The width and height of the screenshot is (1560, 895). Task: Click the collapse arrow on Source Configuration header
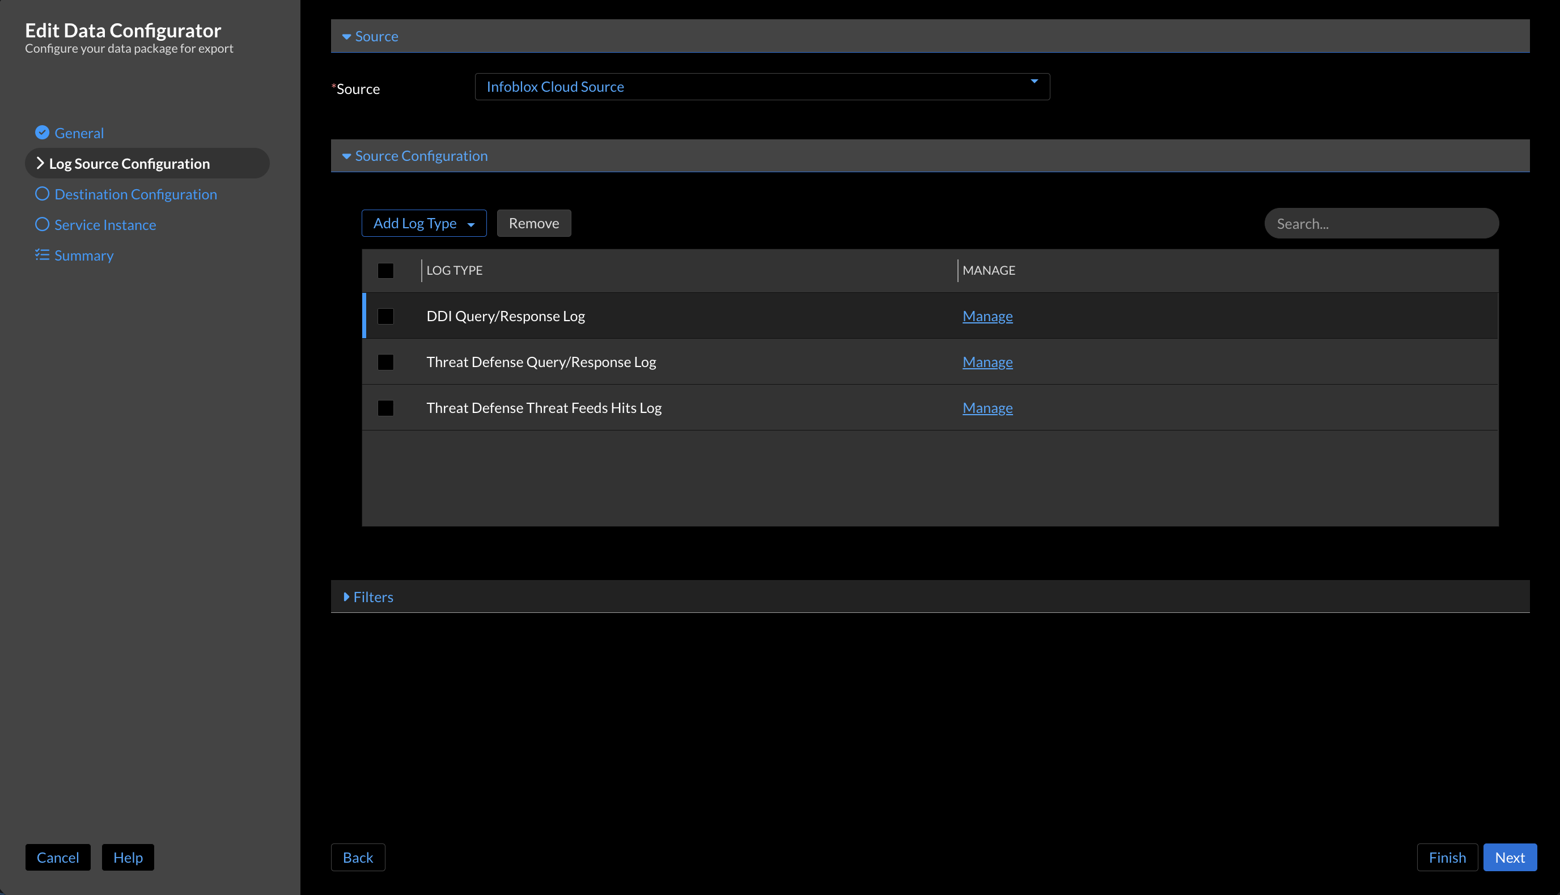(346, 156)
